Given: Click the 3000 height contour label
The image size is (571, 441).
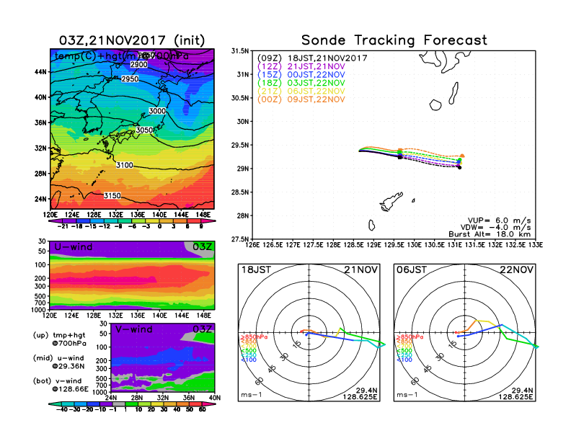Looking at the screenshot, I should point(156,112).
